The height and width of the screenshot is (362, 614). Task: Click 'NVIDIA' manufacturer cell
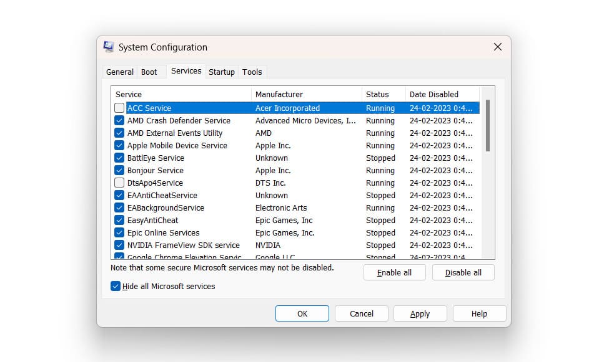pyautogui.click(x=268, y=245)
